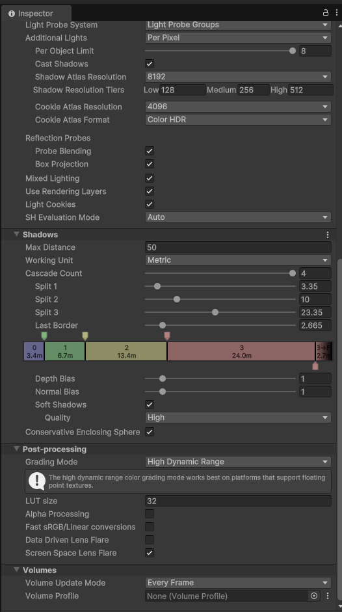
Task: Select the Inspector tab
Action: pos(36,14)
